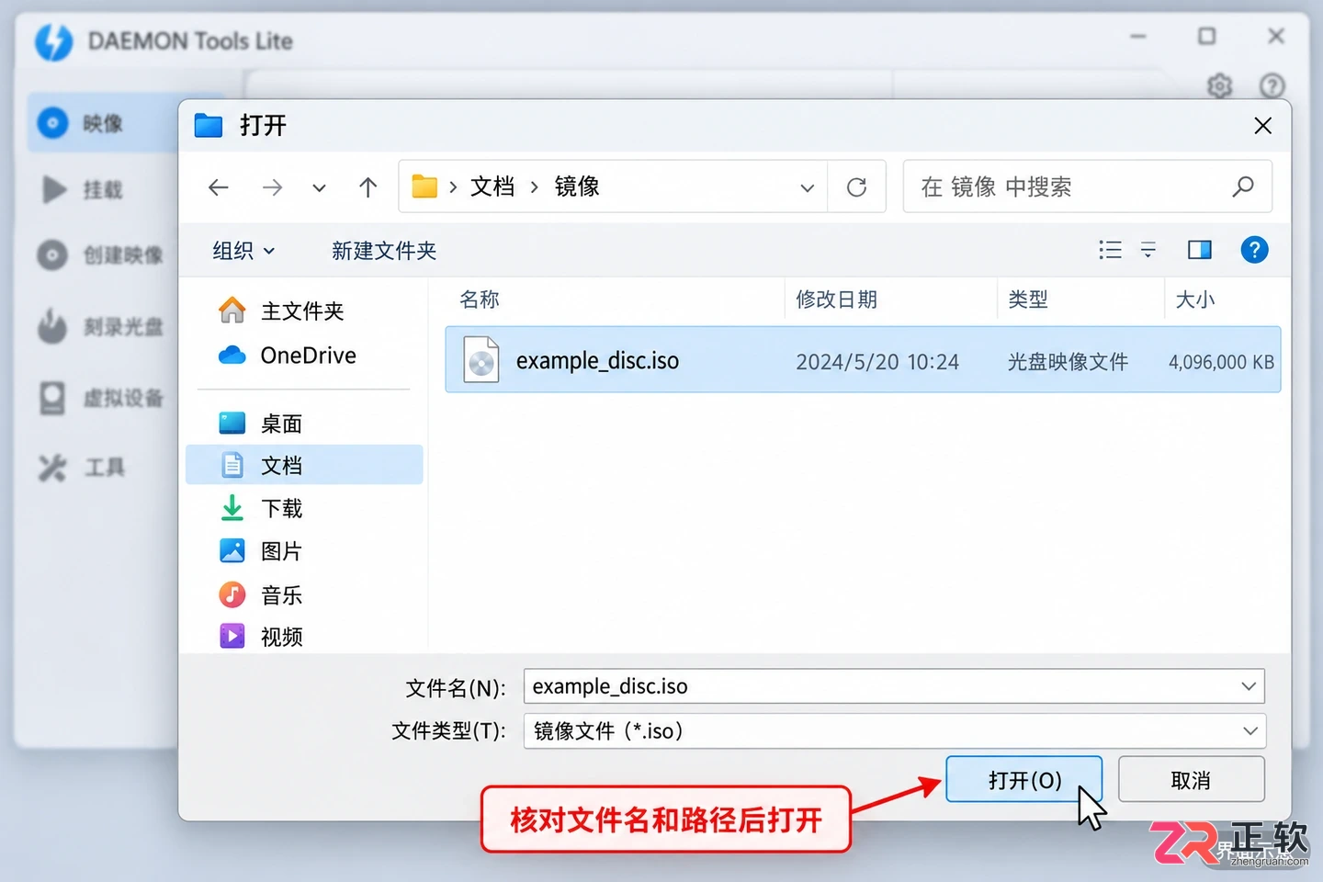
Task: Sort by the 修改日期 column
Action: pyautogui.click(x=836, y=300)
